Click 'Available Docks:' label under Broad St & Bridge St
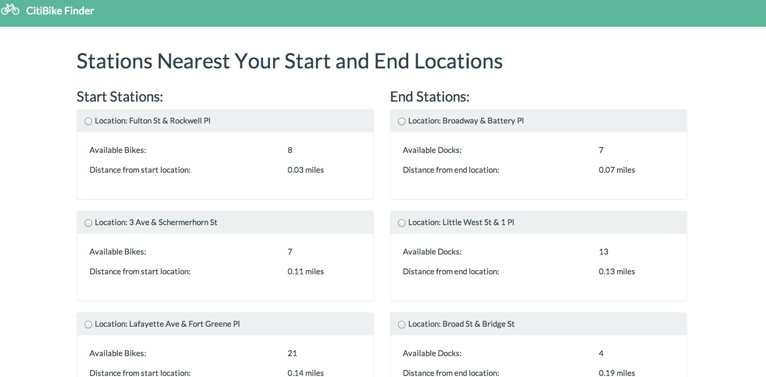Screen dimensions: 766x377 tap(432, 353)
